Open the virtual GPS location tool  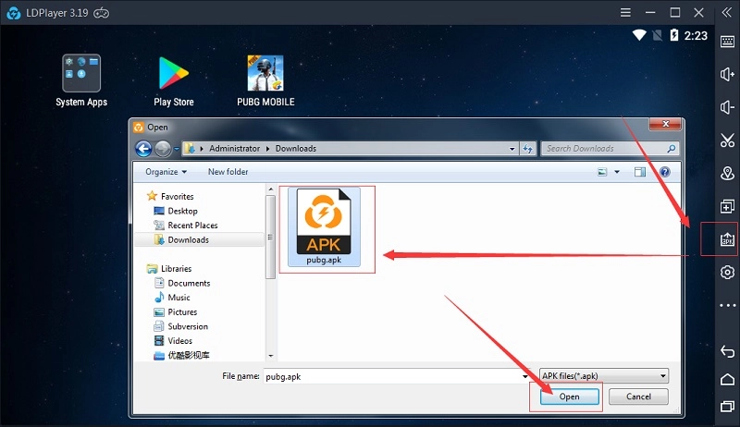(727, 174)
